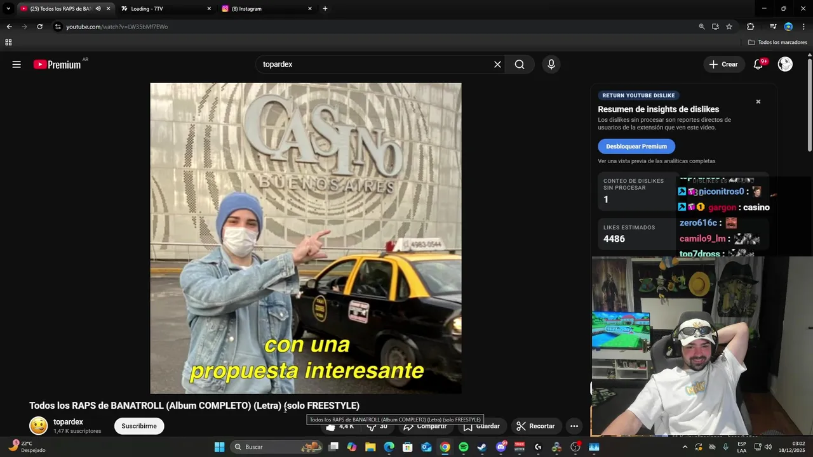
Task: Open YouTube notifications bell
Action: click(758, 64)
